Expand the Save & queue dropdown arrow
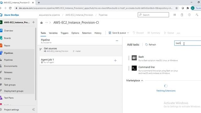The width and height of the screenshot is (201, 113). [128, 33]
